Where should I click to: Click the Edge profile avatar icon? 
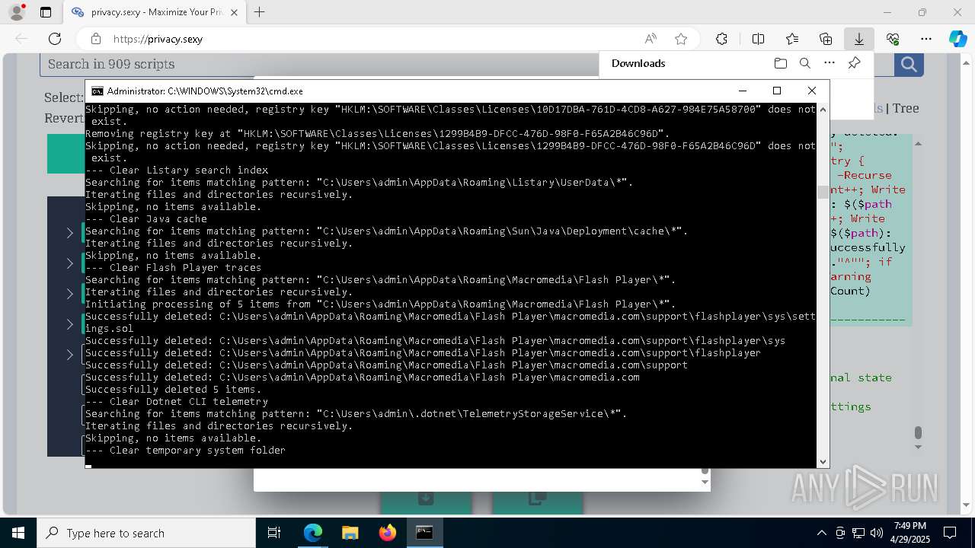pos(17,12)
